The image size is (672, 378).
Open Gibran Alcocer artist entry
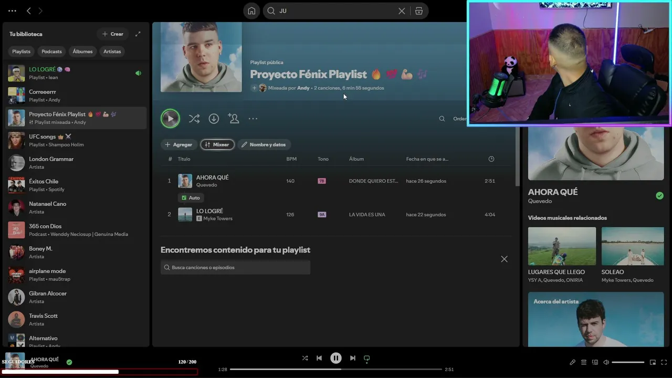tap(76, 297)
